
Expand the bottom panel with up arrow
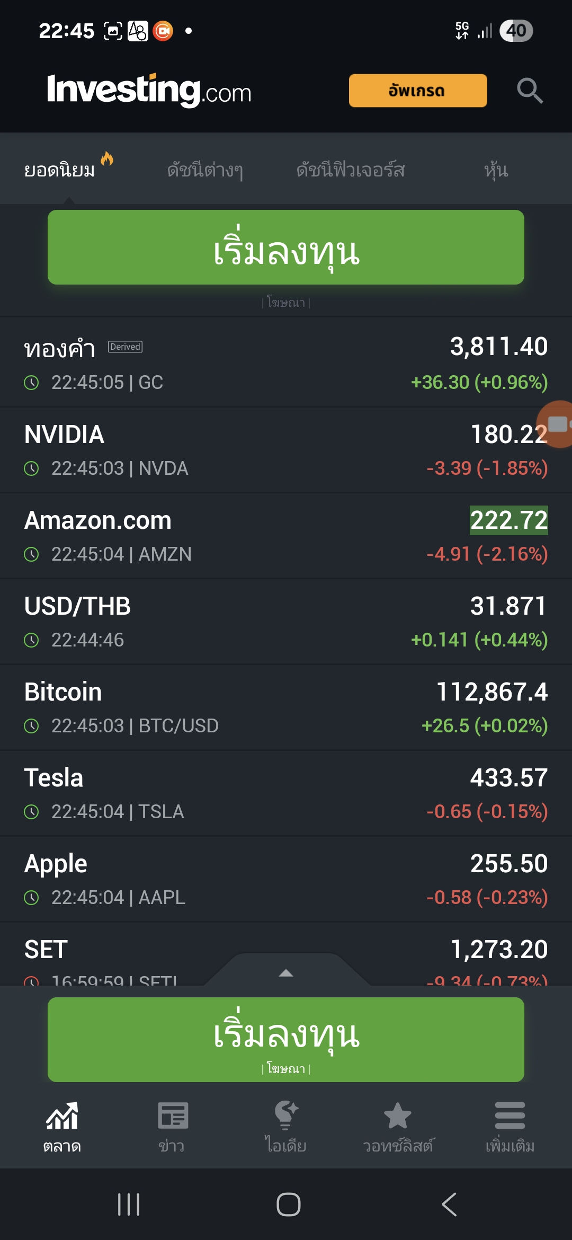pyautogui.click(x=286, y=972)
